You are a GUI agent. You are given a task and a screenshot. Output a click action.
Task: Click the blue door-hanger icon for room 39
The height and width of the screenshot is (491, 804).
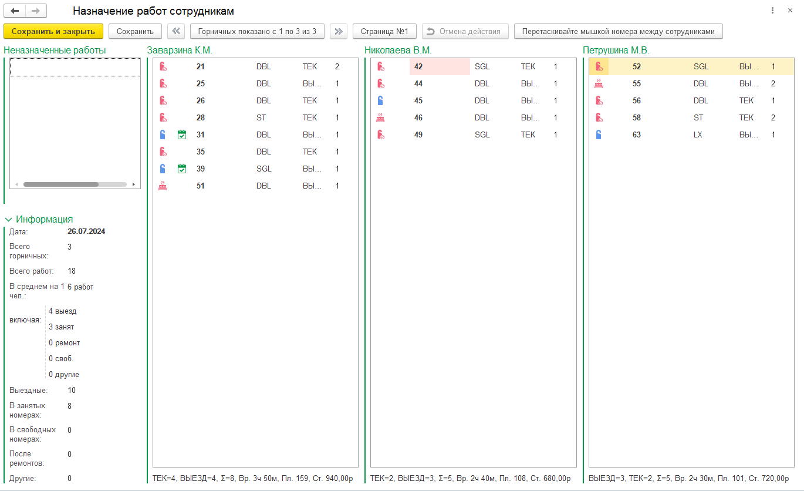click(163, 169)
